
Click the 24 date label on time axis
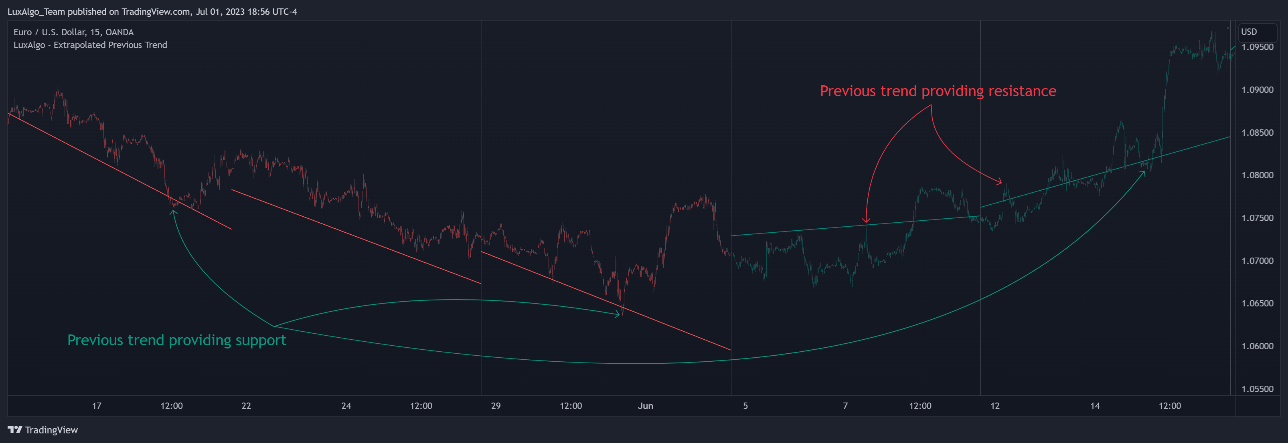[346, 406]
